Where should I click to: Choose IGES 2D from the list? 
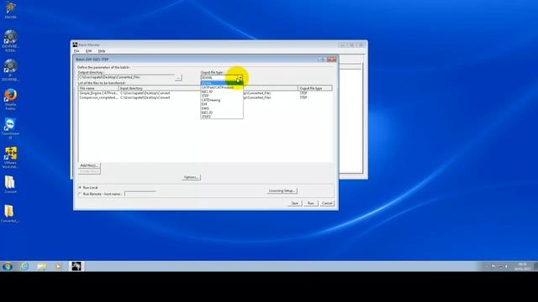(x=222, y=112)
